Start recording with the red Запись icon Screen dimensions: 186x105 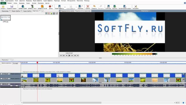click(50, 6)
